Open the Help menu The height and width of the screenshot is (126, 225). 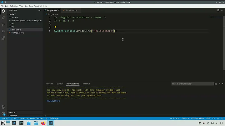click(x=45, y=6)
